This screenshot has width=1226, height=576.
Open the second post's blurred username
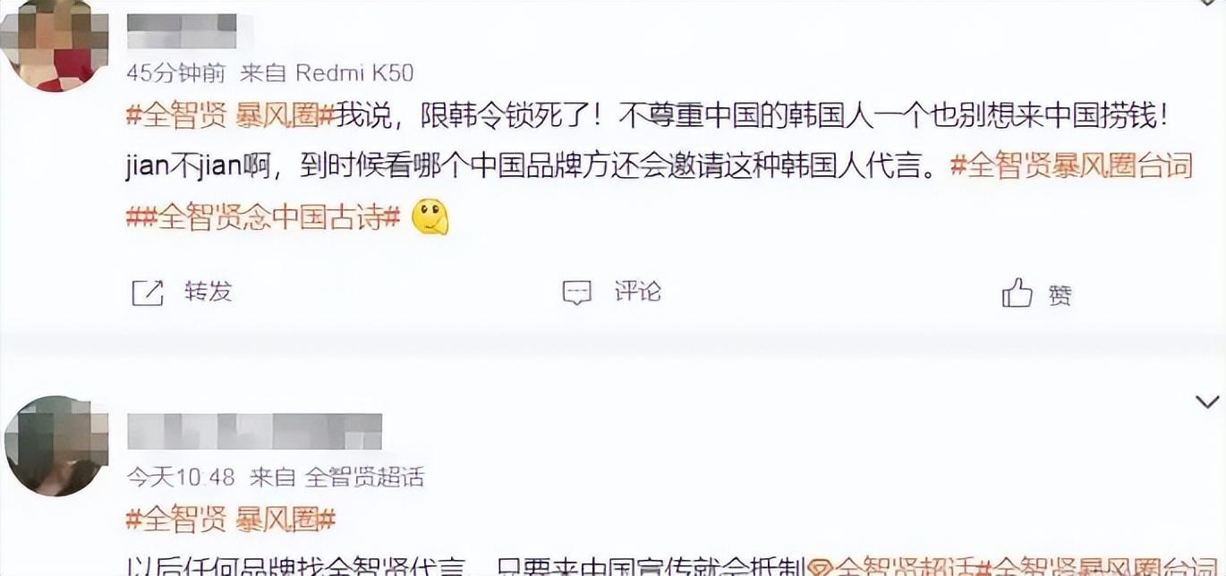point(254,431)
